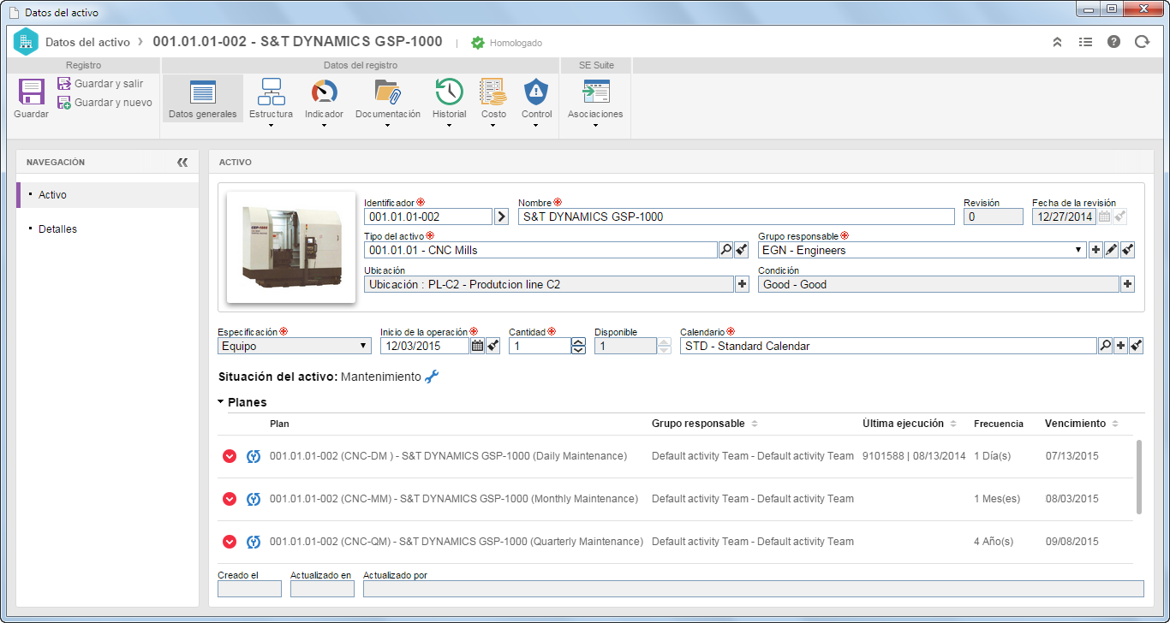
Task: Expand the Estructura dropdown arrow
Action: (x=271, y=126)
